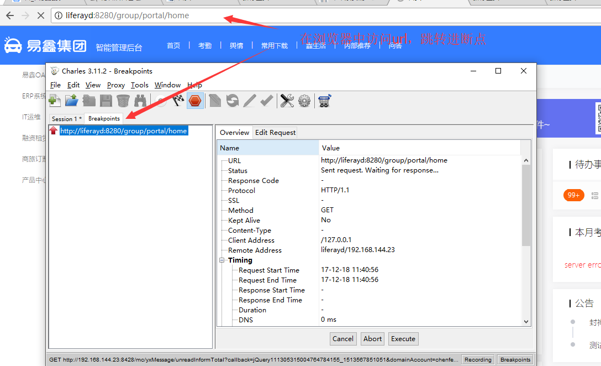Image resolution: width=601 pixels, height=366 pixels.
Task: Click the shopping cart purchase icon
Action: (324, 101)
